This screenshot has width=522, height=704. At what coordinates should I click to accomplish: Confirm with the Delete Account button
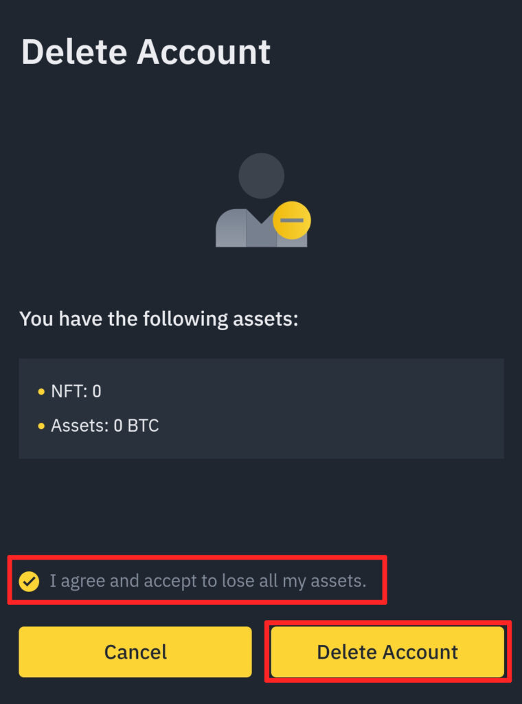point(387,652)
